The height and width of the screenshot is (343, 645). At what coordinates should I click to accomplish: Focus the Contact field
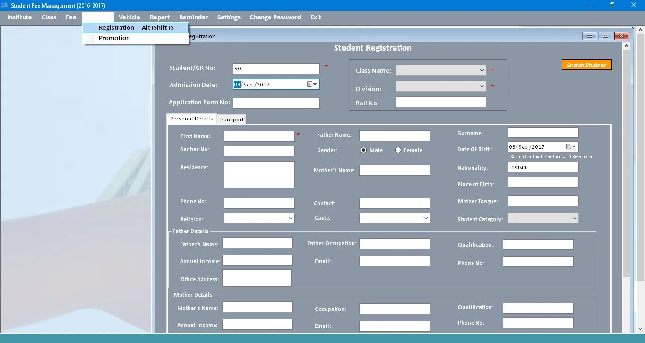395,203
